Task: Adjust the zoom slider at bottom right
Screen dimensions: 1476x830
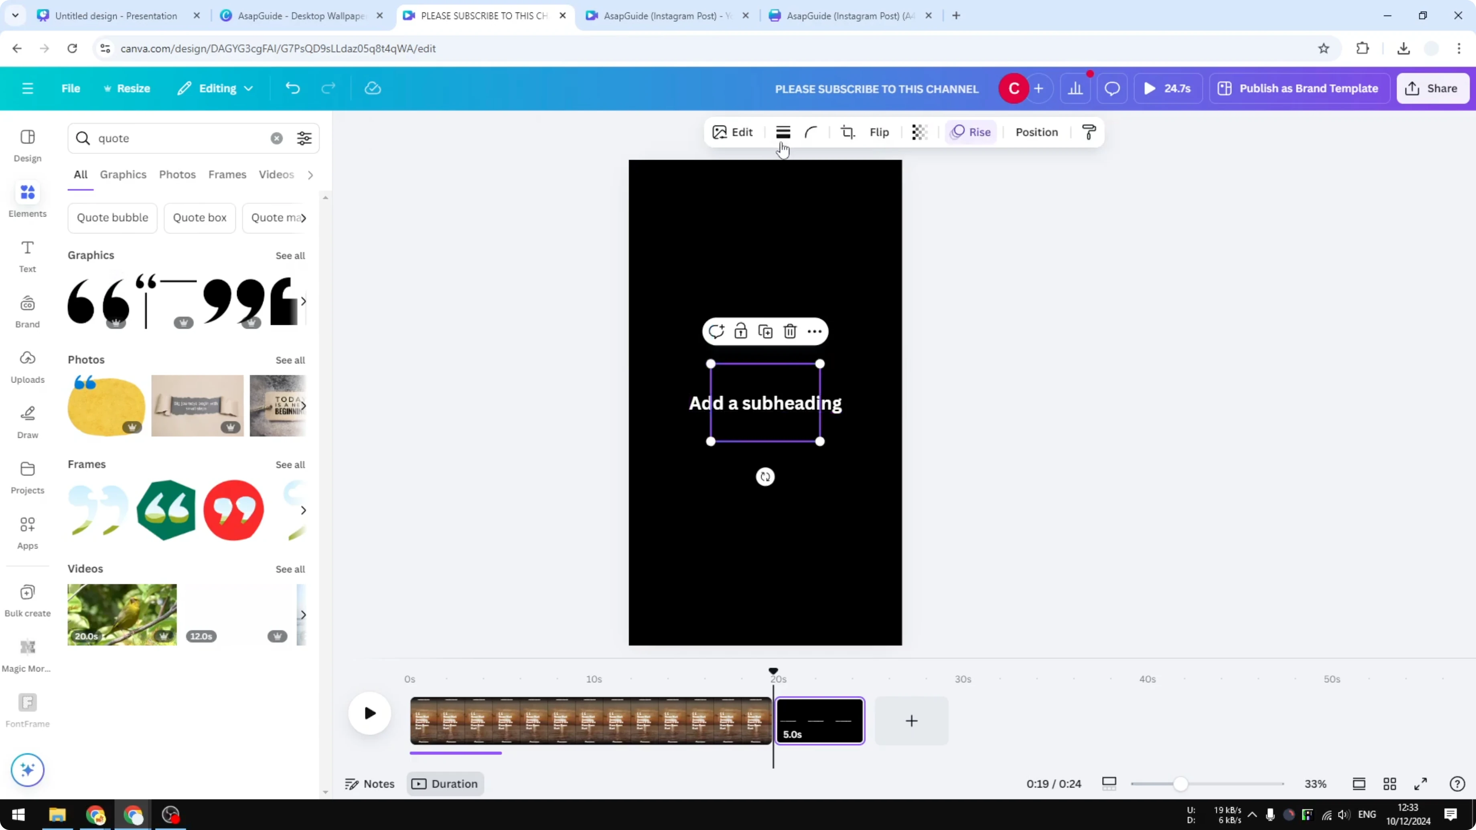Action: [1180, 783]
